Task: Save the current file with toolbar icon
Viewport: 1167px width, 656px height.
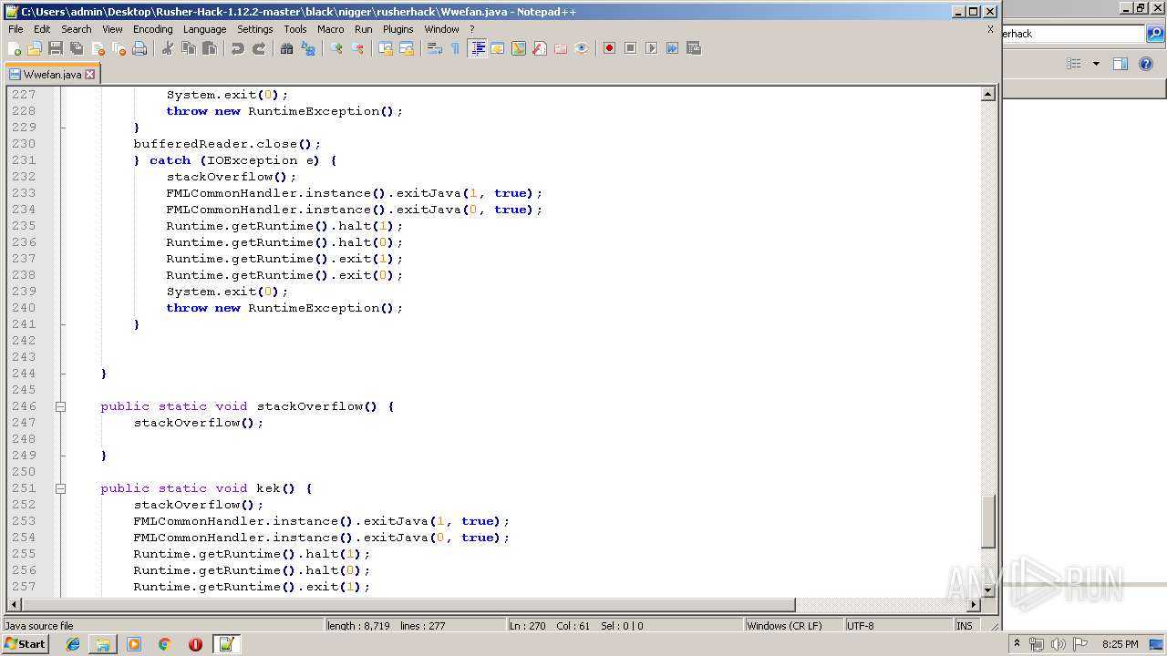Action: (56, 48)
